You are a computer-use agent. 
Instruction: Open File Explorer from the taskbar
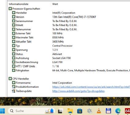pyautogui.click(x=70, y=111)
